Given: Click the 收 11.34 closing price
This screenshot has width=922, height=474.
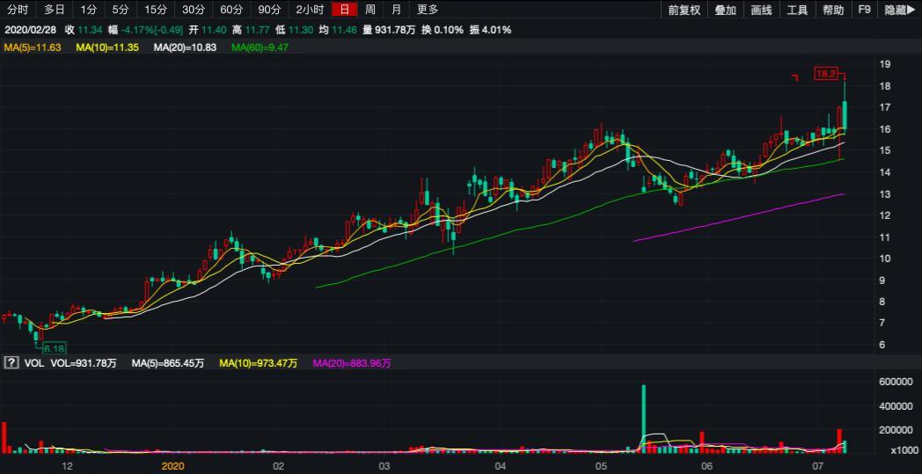Looking at the screenshot, I should (x=84, y=30).
